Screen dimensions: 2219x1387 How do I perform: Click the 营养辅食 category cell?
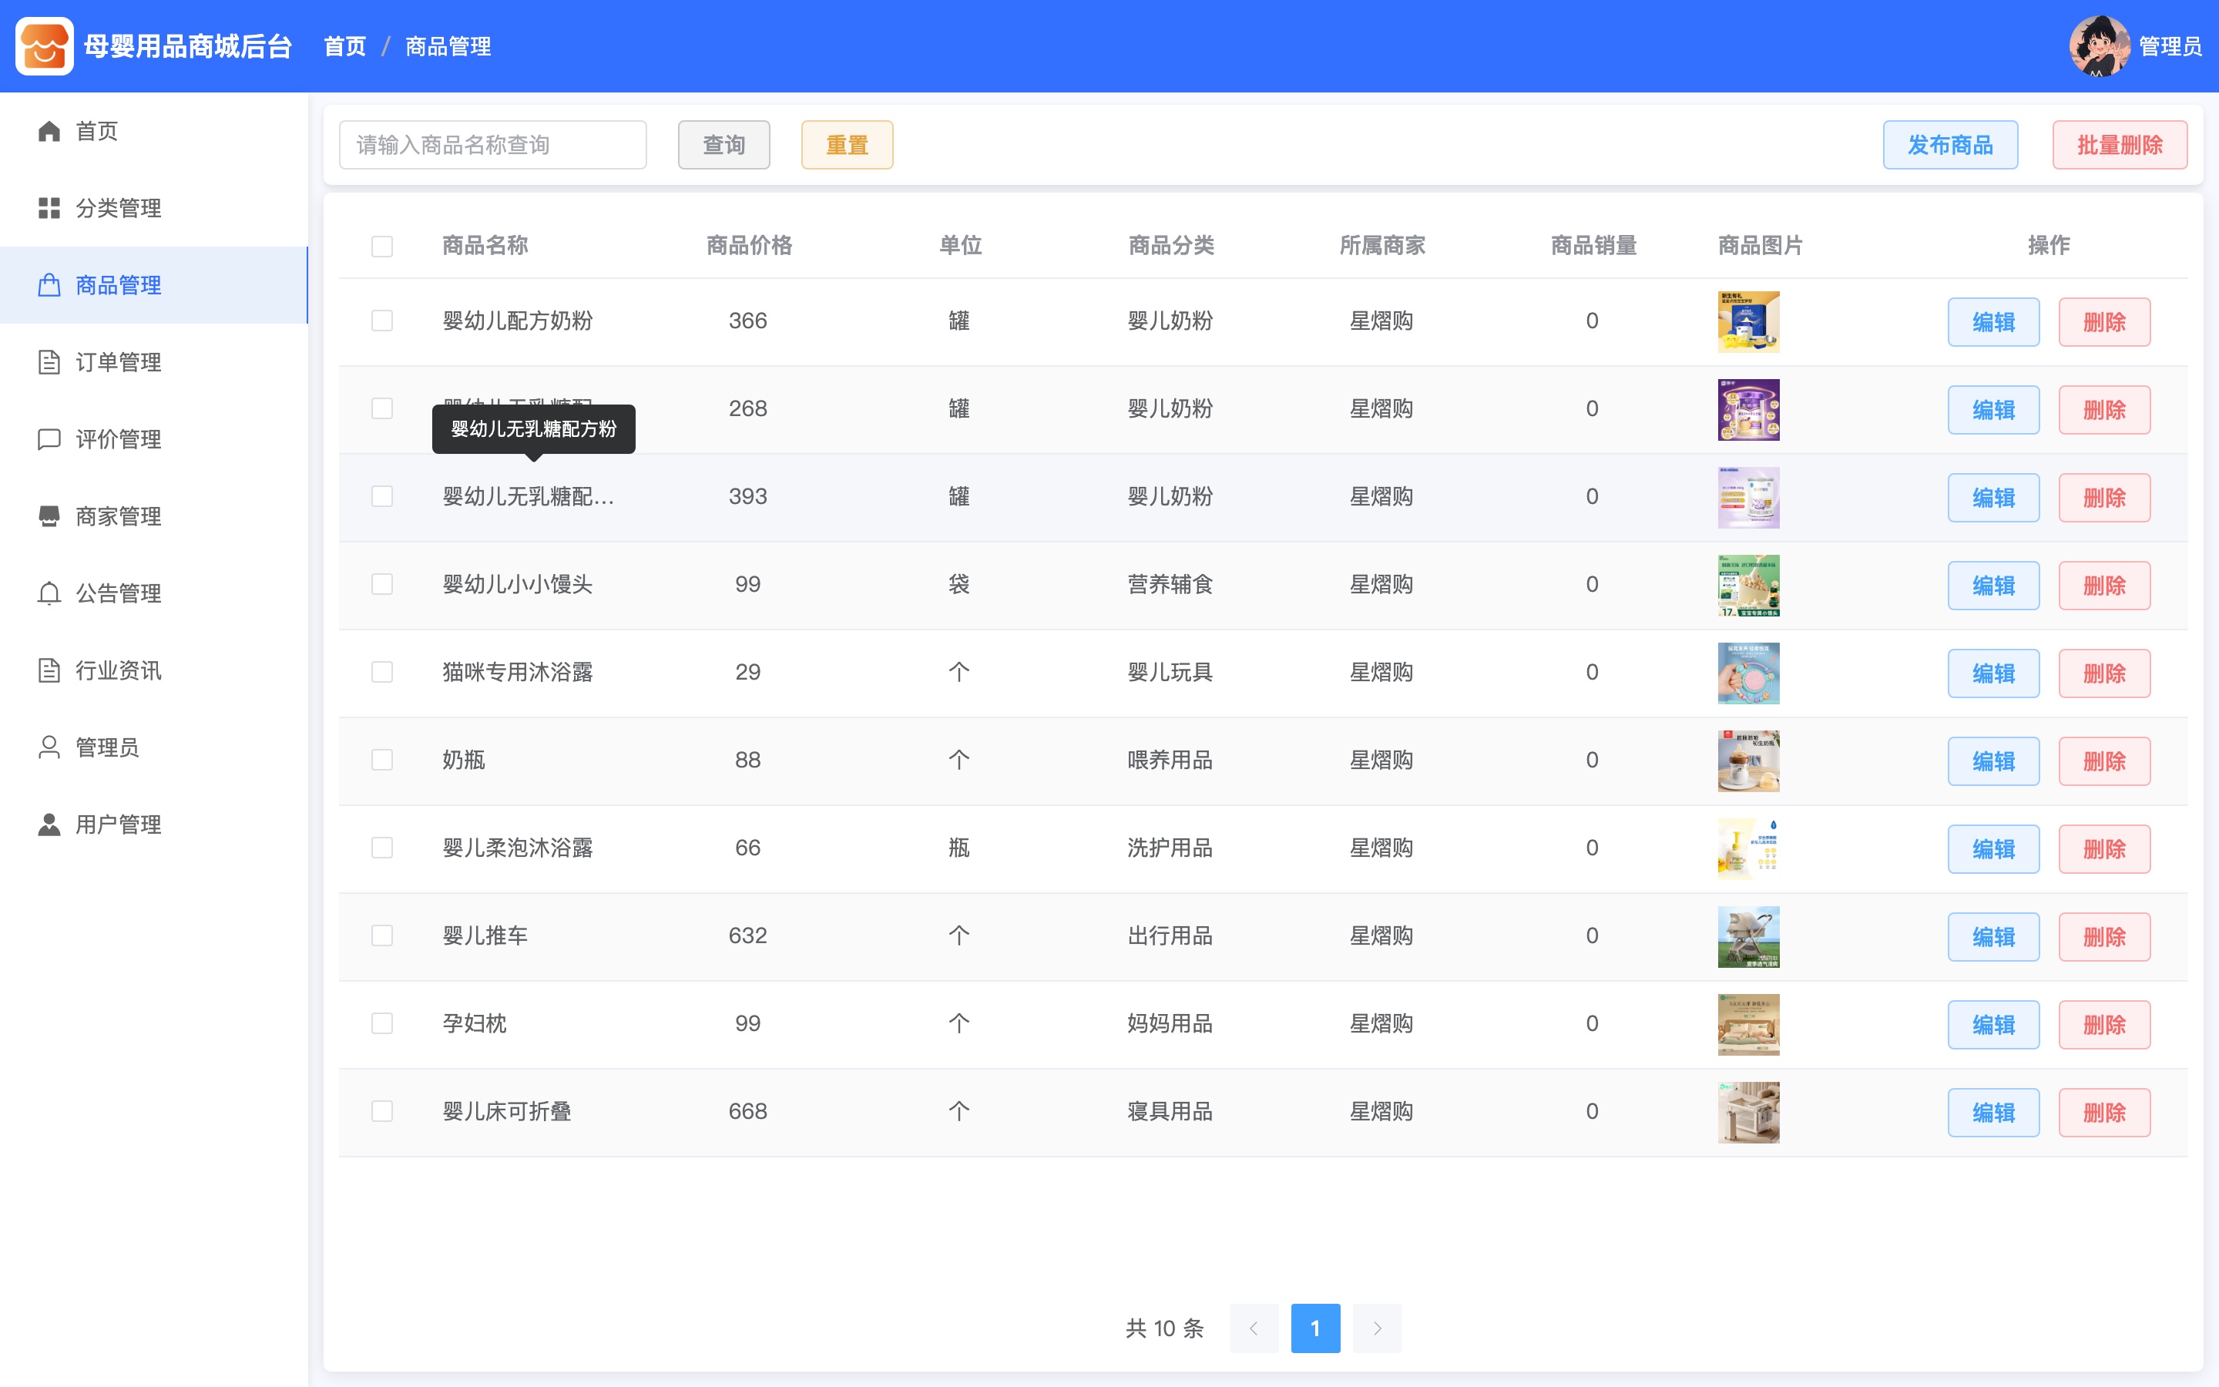1170,584
